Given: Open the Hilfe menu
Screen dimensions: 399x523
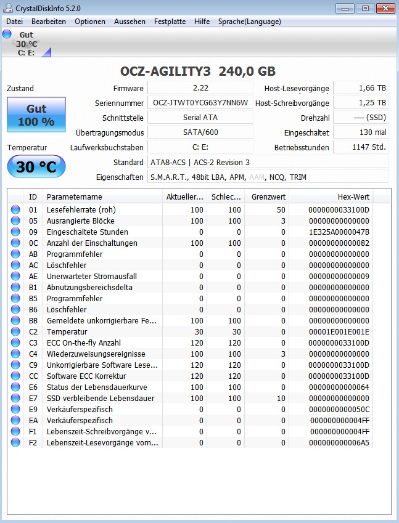Looking at the screenshot, I should [202, 22].
